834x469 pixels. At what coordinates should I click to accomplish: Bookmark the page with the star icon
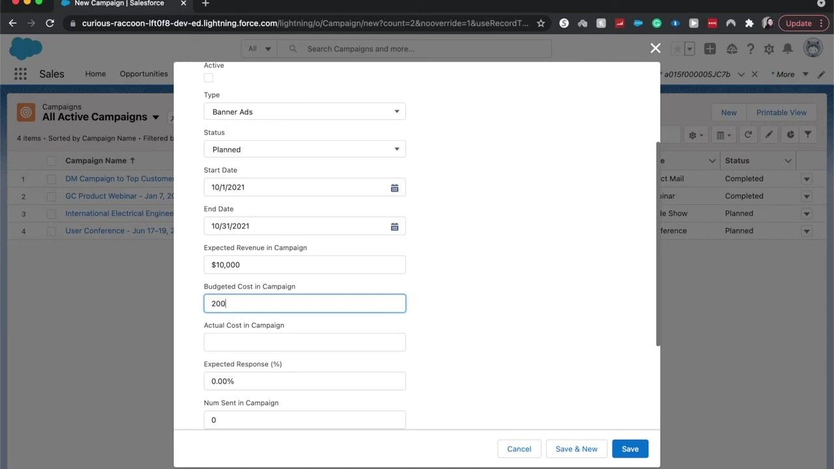pos(541,23)
